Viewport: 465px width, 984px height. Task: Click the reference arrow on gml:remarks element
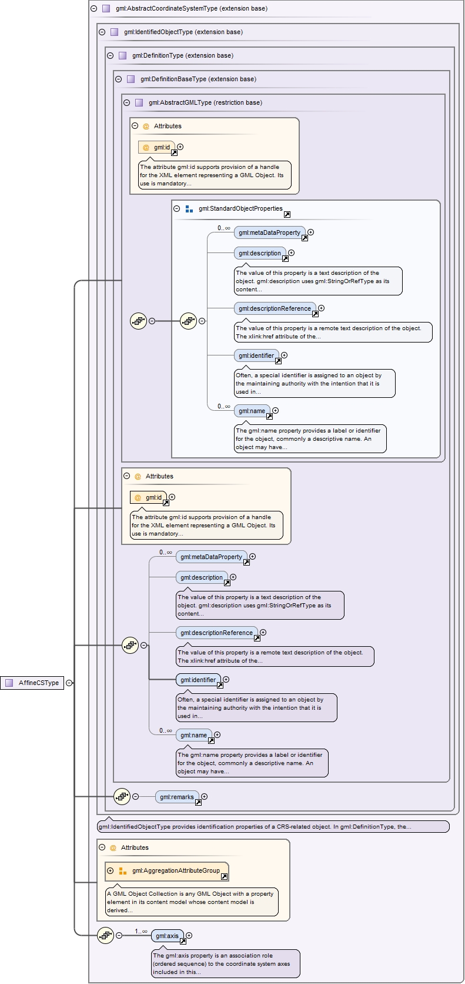pyautogui.click(x=198, y=802)
